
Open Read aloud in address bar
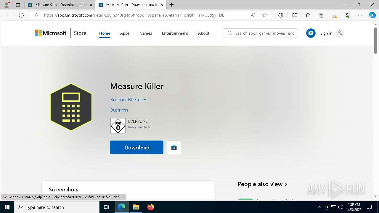(253, 15)
